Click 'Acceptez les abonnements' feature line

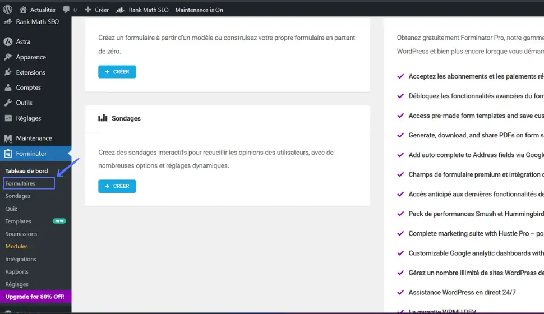(476, 76)
